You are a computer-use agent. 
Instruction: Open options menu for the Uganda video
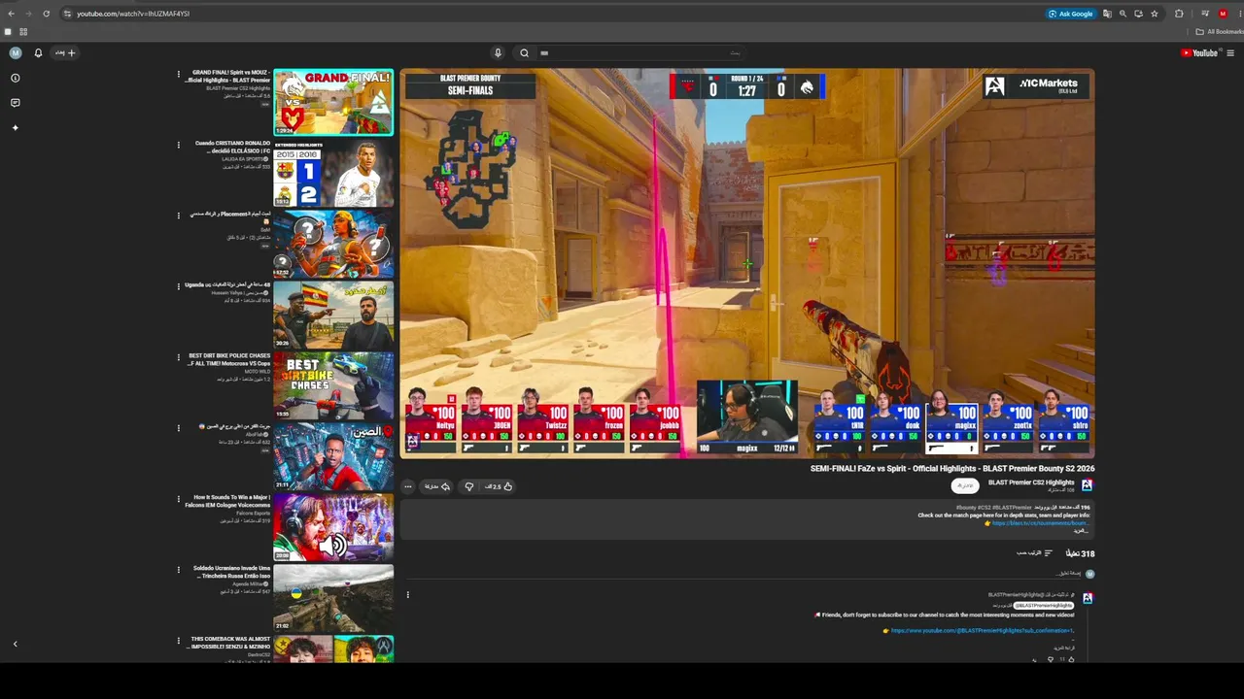tap(178, 286)
